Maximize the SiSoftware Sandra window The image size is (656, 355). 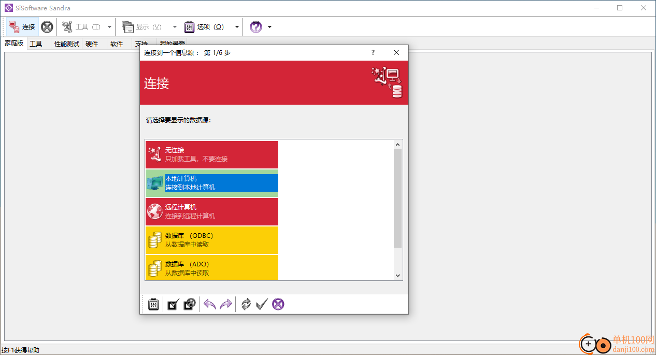point(620,8)
